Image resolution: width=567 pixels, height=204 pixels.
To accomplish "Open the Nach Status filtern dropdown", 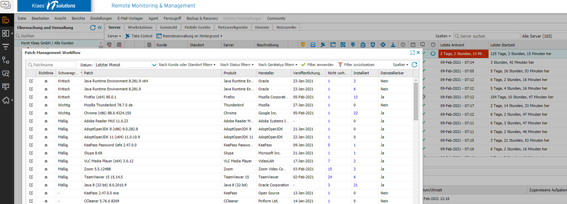I will pos(237,65).
